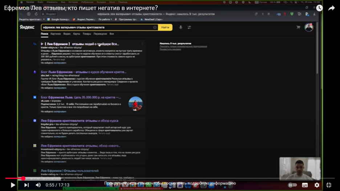Click the red video progress bar scrubber
Screen dimensions: 340x191
23,178
